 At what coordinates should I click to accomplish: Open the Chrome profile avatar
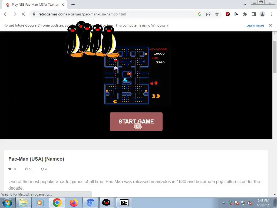pos(262,14)
